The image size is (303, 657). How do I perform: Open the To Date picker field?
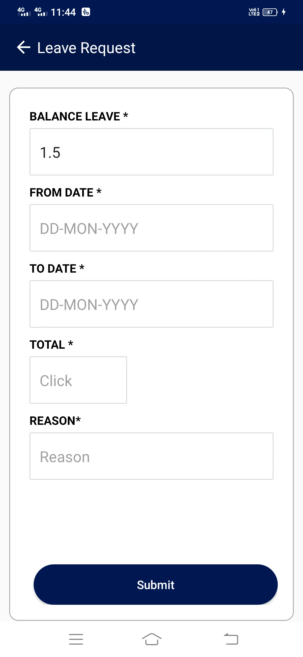(x=151, y=304)
